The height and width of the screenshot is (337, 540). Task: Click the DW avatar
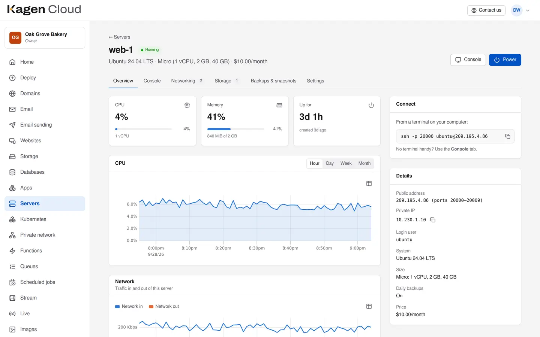point(517,10)
